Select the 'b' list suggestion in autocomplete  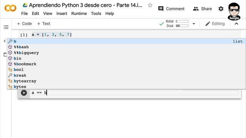coord(126,41)
